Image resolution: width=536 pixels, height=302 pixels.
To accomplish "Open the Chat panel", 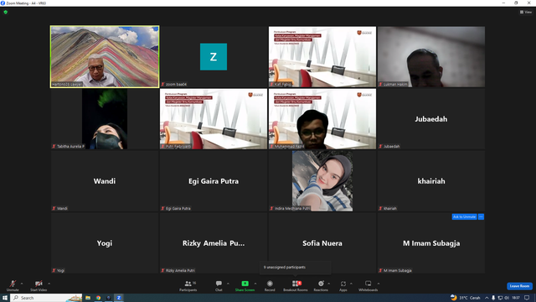I will [219, 285].
